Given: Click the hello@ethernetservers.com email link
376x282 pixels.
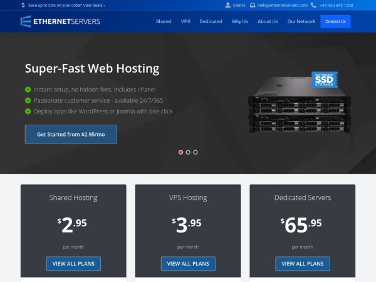Looking at the screenshot, I should click(283, 5).
